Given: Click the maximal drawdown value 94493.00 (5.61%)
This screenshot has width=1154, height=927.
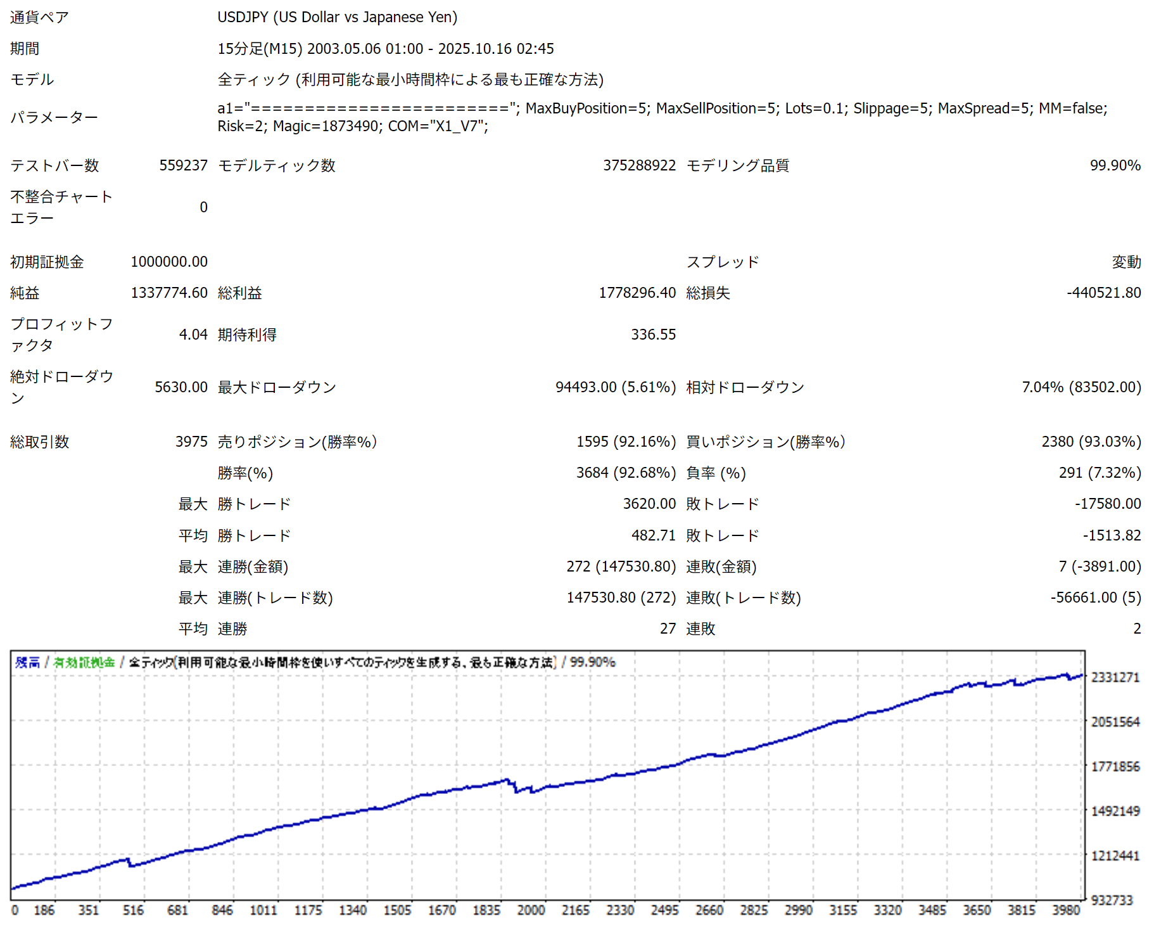Looking at the screenshot, I should (x=615, y=387).
